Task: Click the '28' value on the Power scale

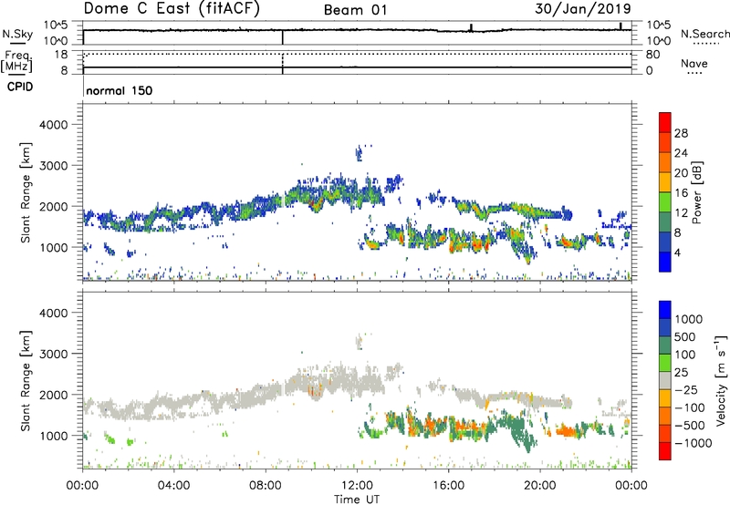Action: tap(681, 133)
